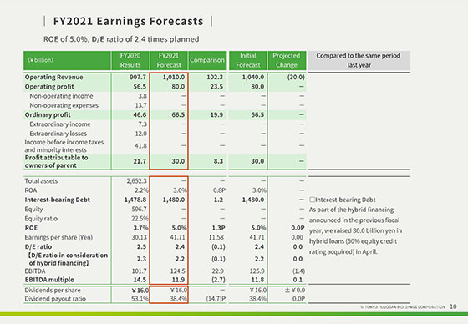Click the "Comparison" column header

point(207,60)
